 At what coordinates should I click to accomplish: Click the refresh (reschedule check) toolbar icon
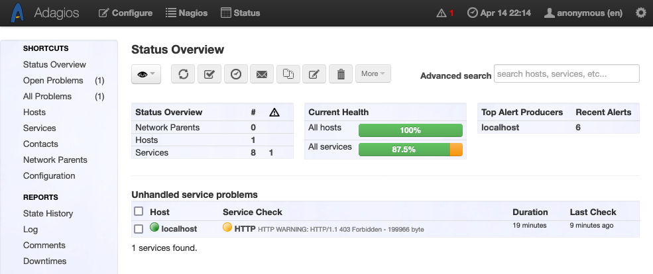[183, 74]
